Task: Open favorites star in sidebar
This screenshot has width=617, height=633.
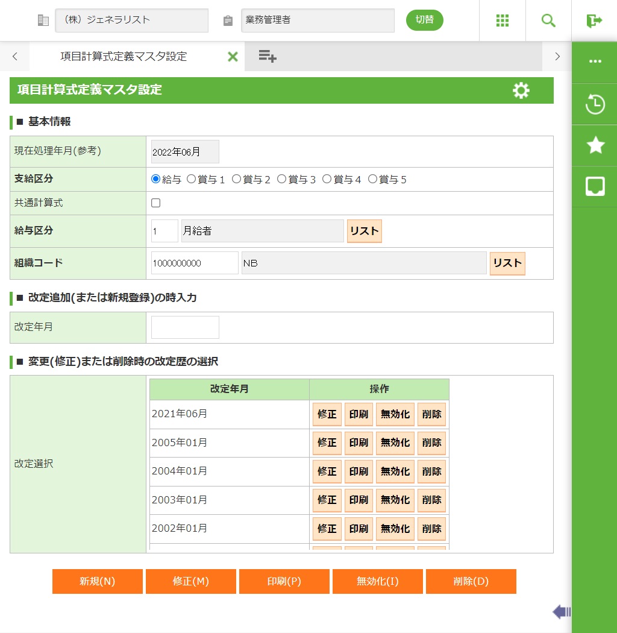Action: click(595, 145)
